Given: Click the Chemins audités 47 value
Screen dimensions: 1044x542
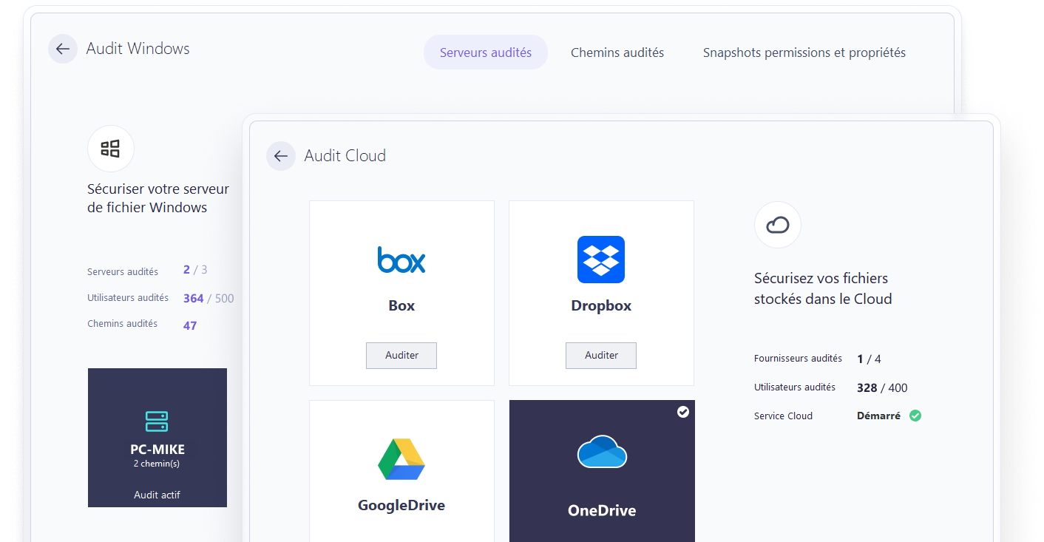Looking at the screenshot, I should pyautogui.click(x=190, y=325).
